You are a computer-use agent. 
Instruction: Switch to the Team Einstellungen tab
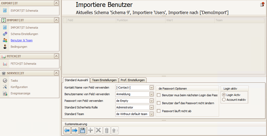[104, 80]
